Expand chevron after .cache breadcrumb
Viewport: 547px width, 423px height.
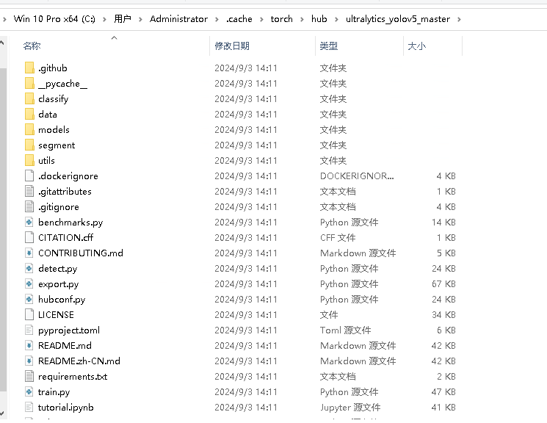tap(261, 19)
